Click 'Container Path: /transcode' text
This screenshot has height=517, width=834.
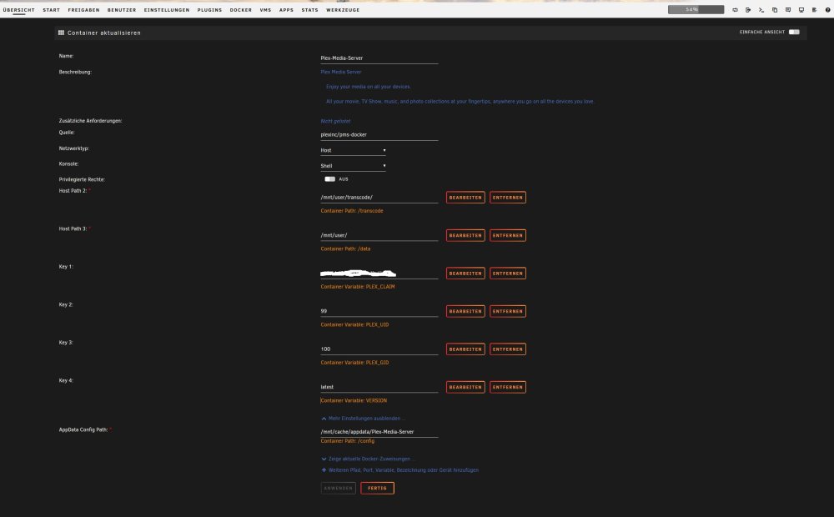click(x=352, y=211)
